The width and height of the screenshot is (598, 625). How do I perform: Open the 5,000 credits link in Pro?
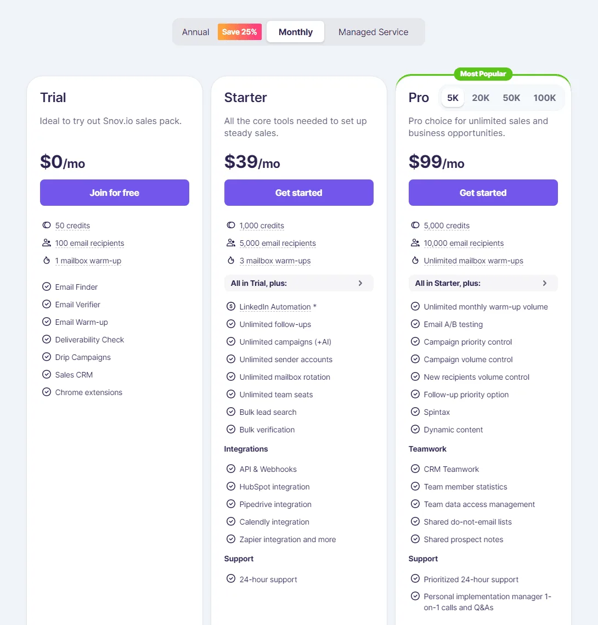[x=447, y=225]
